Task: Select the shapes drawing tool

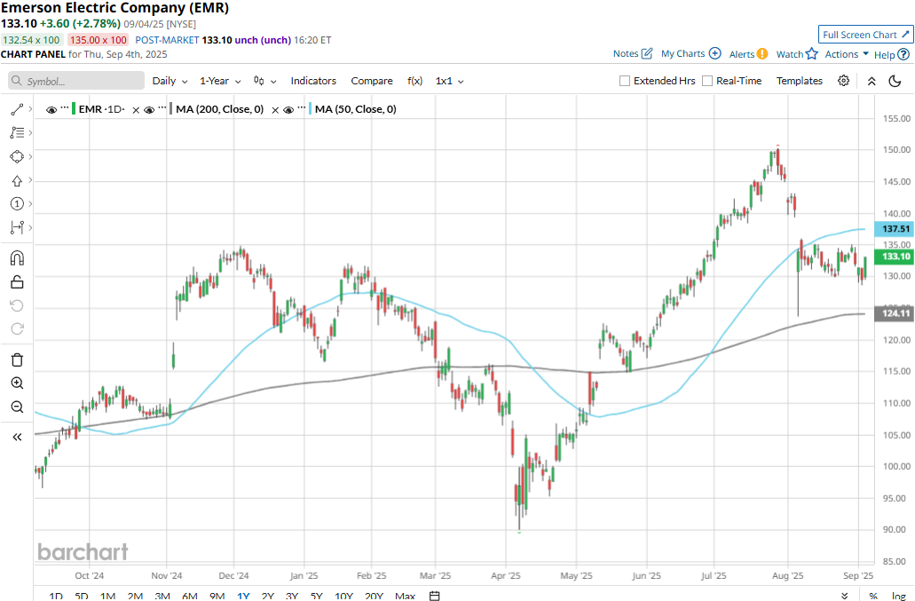Action: tap(17, 156)
